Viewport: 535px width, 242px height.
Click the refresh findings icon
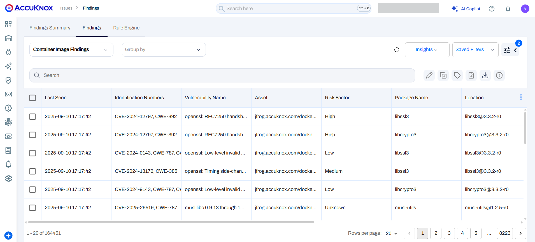[x=397, y=50]
